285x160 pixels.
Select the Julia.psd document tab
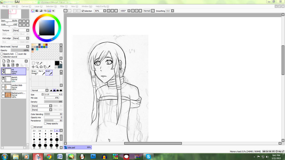pyautogui.click(x=78, y=147)
